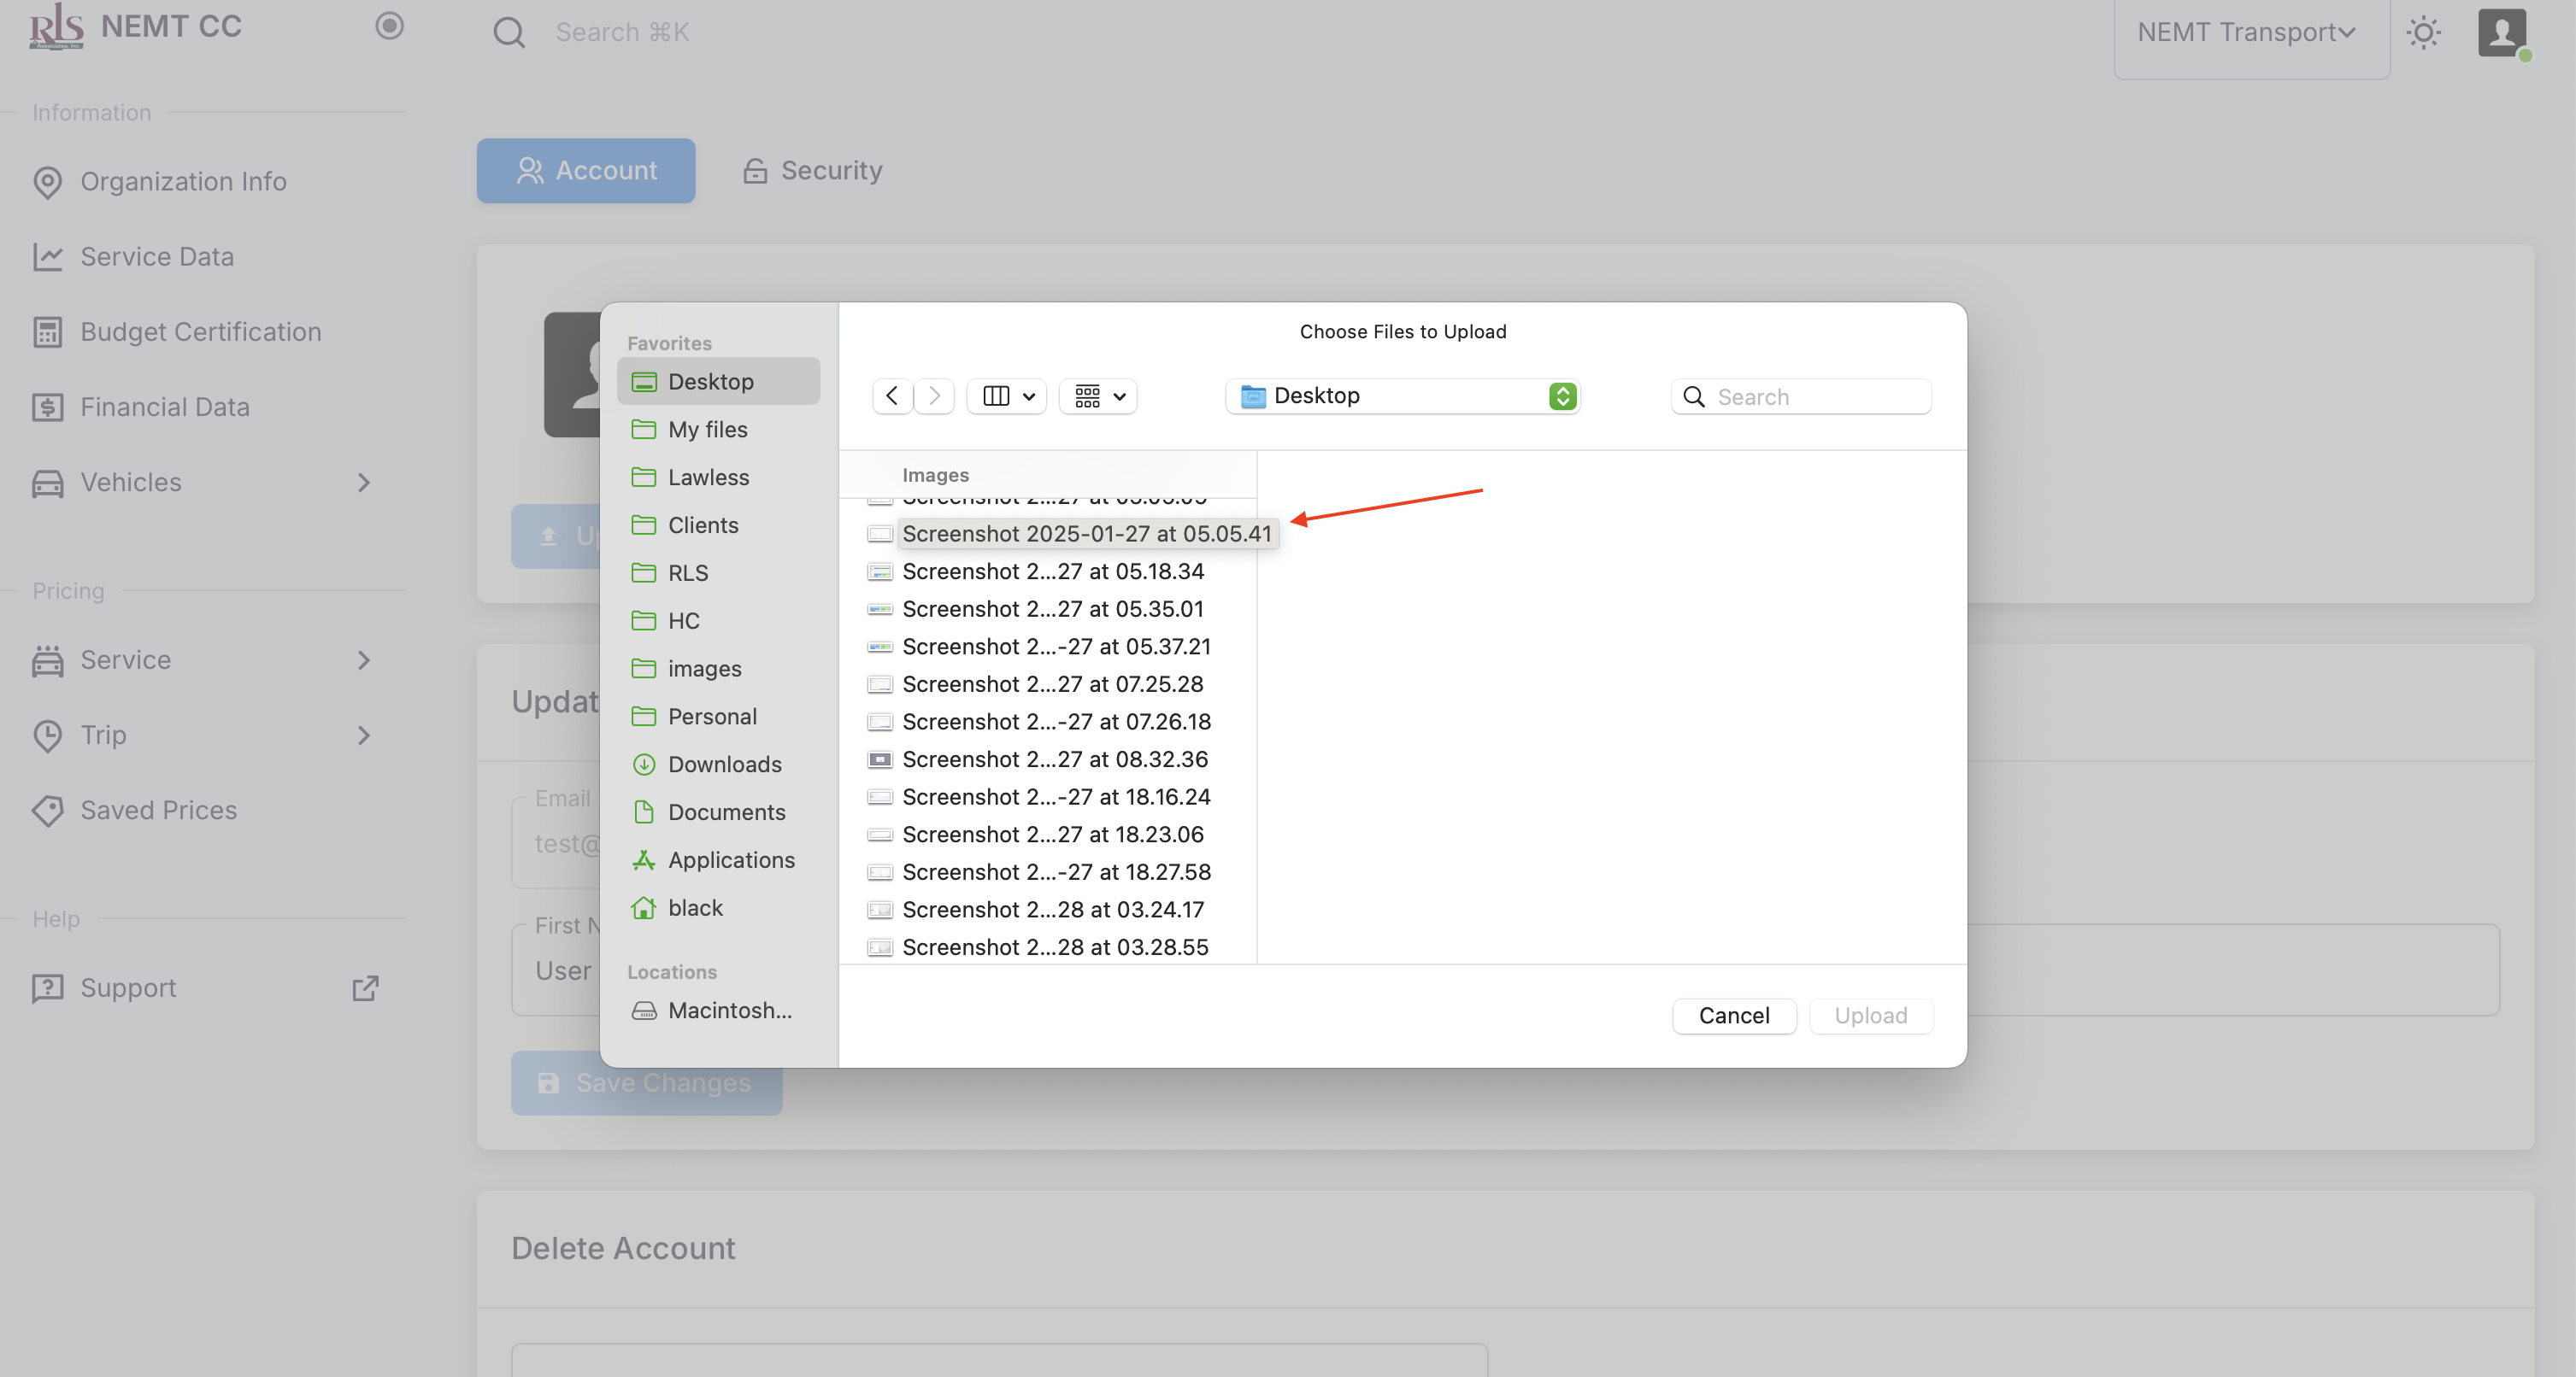Select the black home folder

click(x=695, y=907)
